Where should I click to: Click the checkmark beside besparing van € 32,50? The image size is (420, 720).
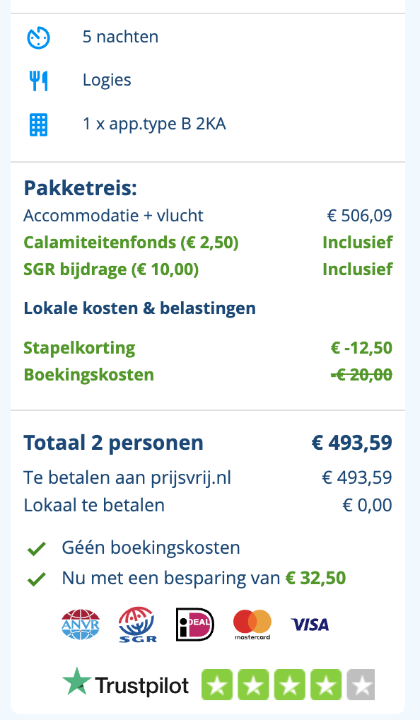[x=37, y=579]
